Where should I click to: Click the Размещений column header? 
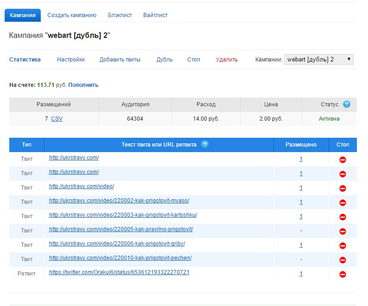(54, 104)
